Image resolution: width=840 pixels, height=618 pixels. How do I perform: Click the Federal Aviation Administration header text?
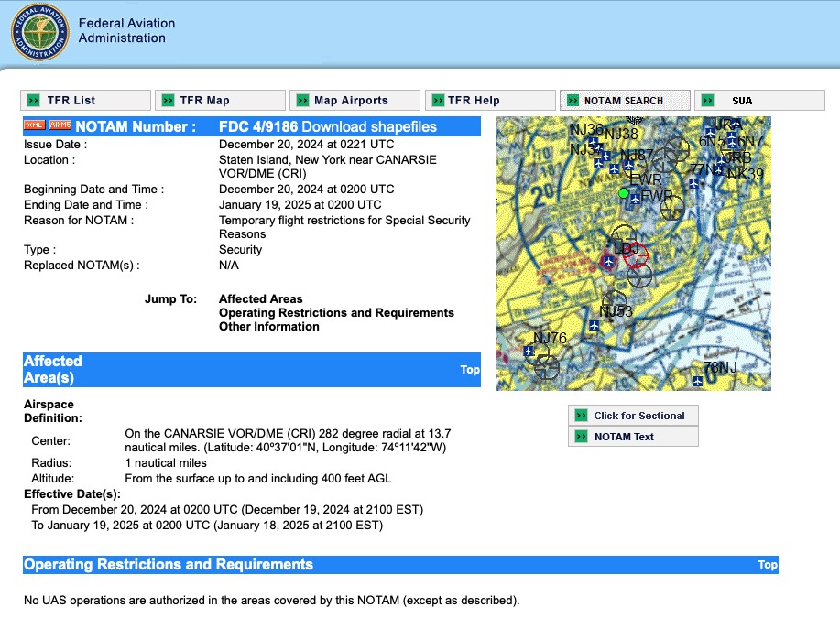126,30
